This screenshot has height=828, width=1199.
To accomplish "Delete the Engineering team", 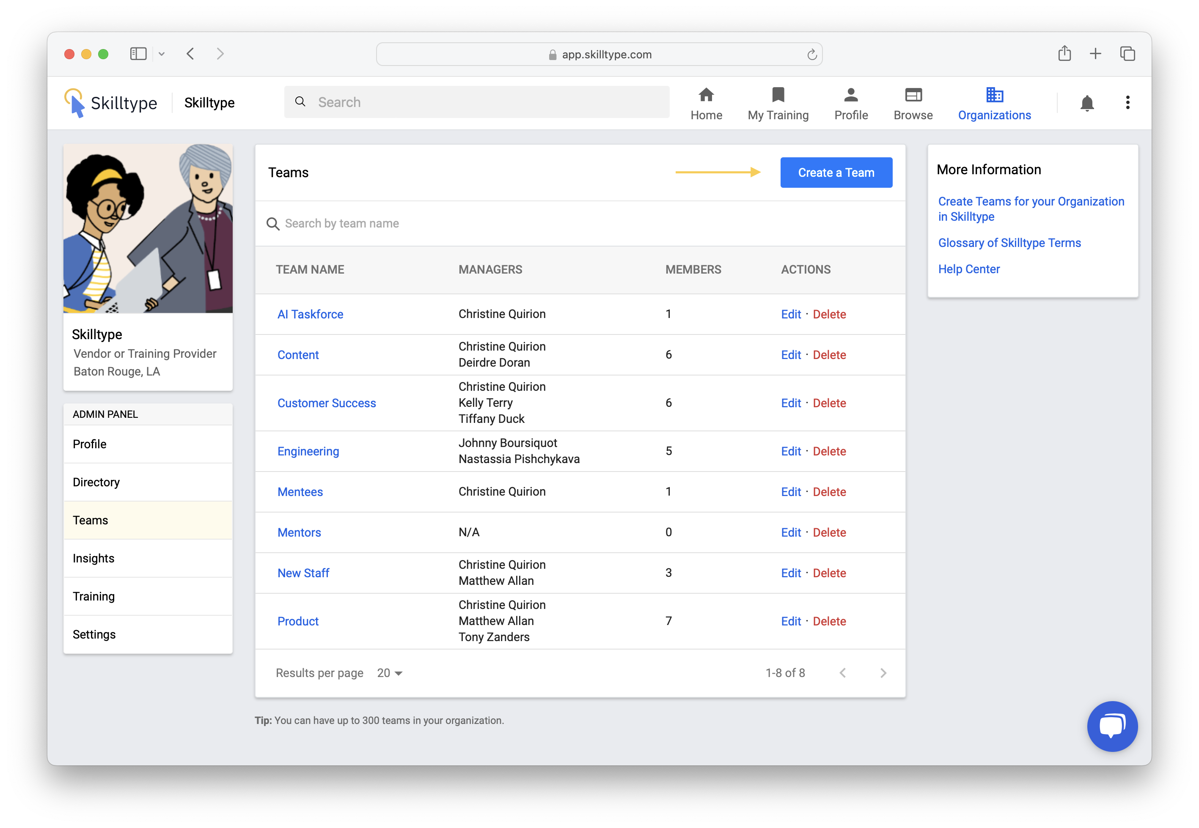I will pyautogui.click(x=829, y=451).
